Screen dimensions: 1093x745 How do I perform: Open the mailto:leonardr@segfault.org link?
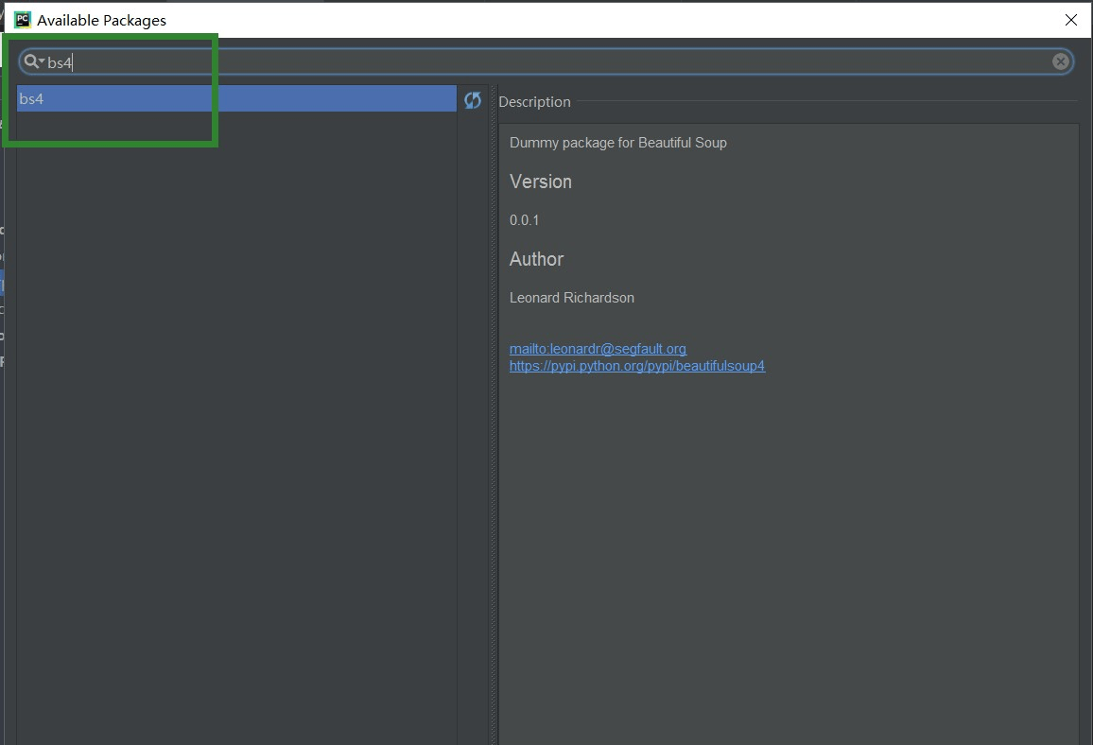pos(598,349)
